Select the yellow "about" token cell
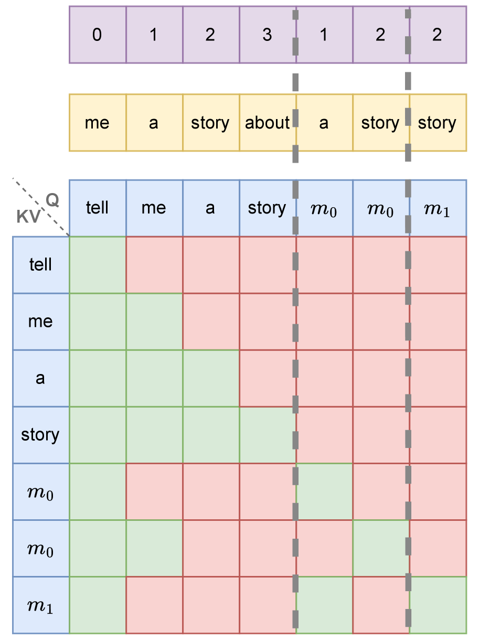Viewport: 479px width, 641px height. pyautogui.click(x=267, y=123)
